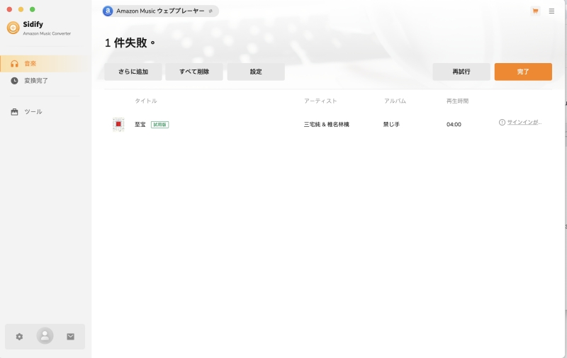Click the さらに追加 button

pos(133,72)
